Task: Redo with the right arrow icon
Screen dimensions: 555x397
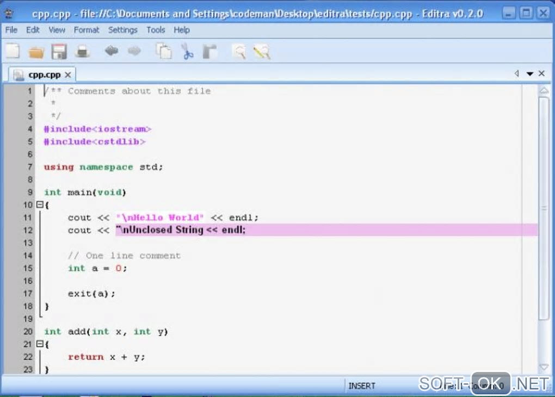Action: [x=134, y=51]
